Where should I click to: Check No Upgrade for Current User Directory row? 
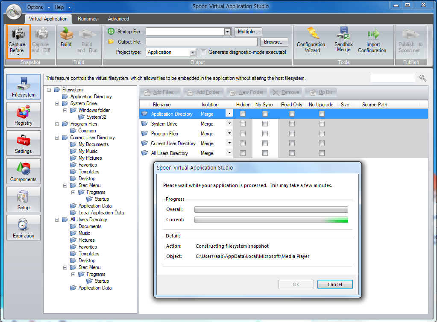point(322,143)
